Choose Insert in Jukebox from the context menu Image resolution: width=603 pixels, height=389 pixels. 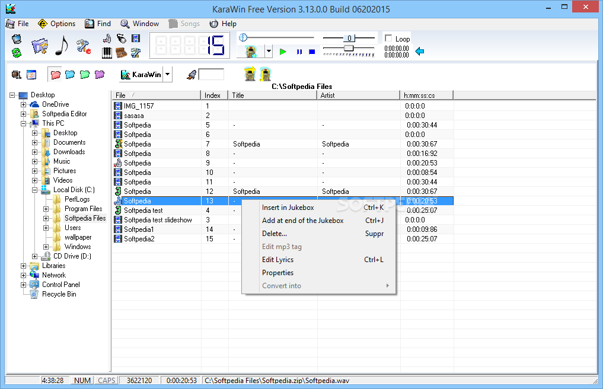[x=319, y=208]
